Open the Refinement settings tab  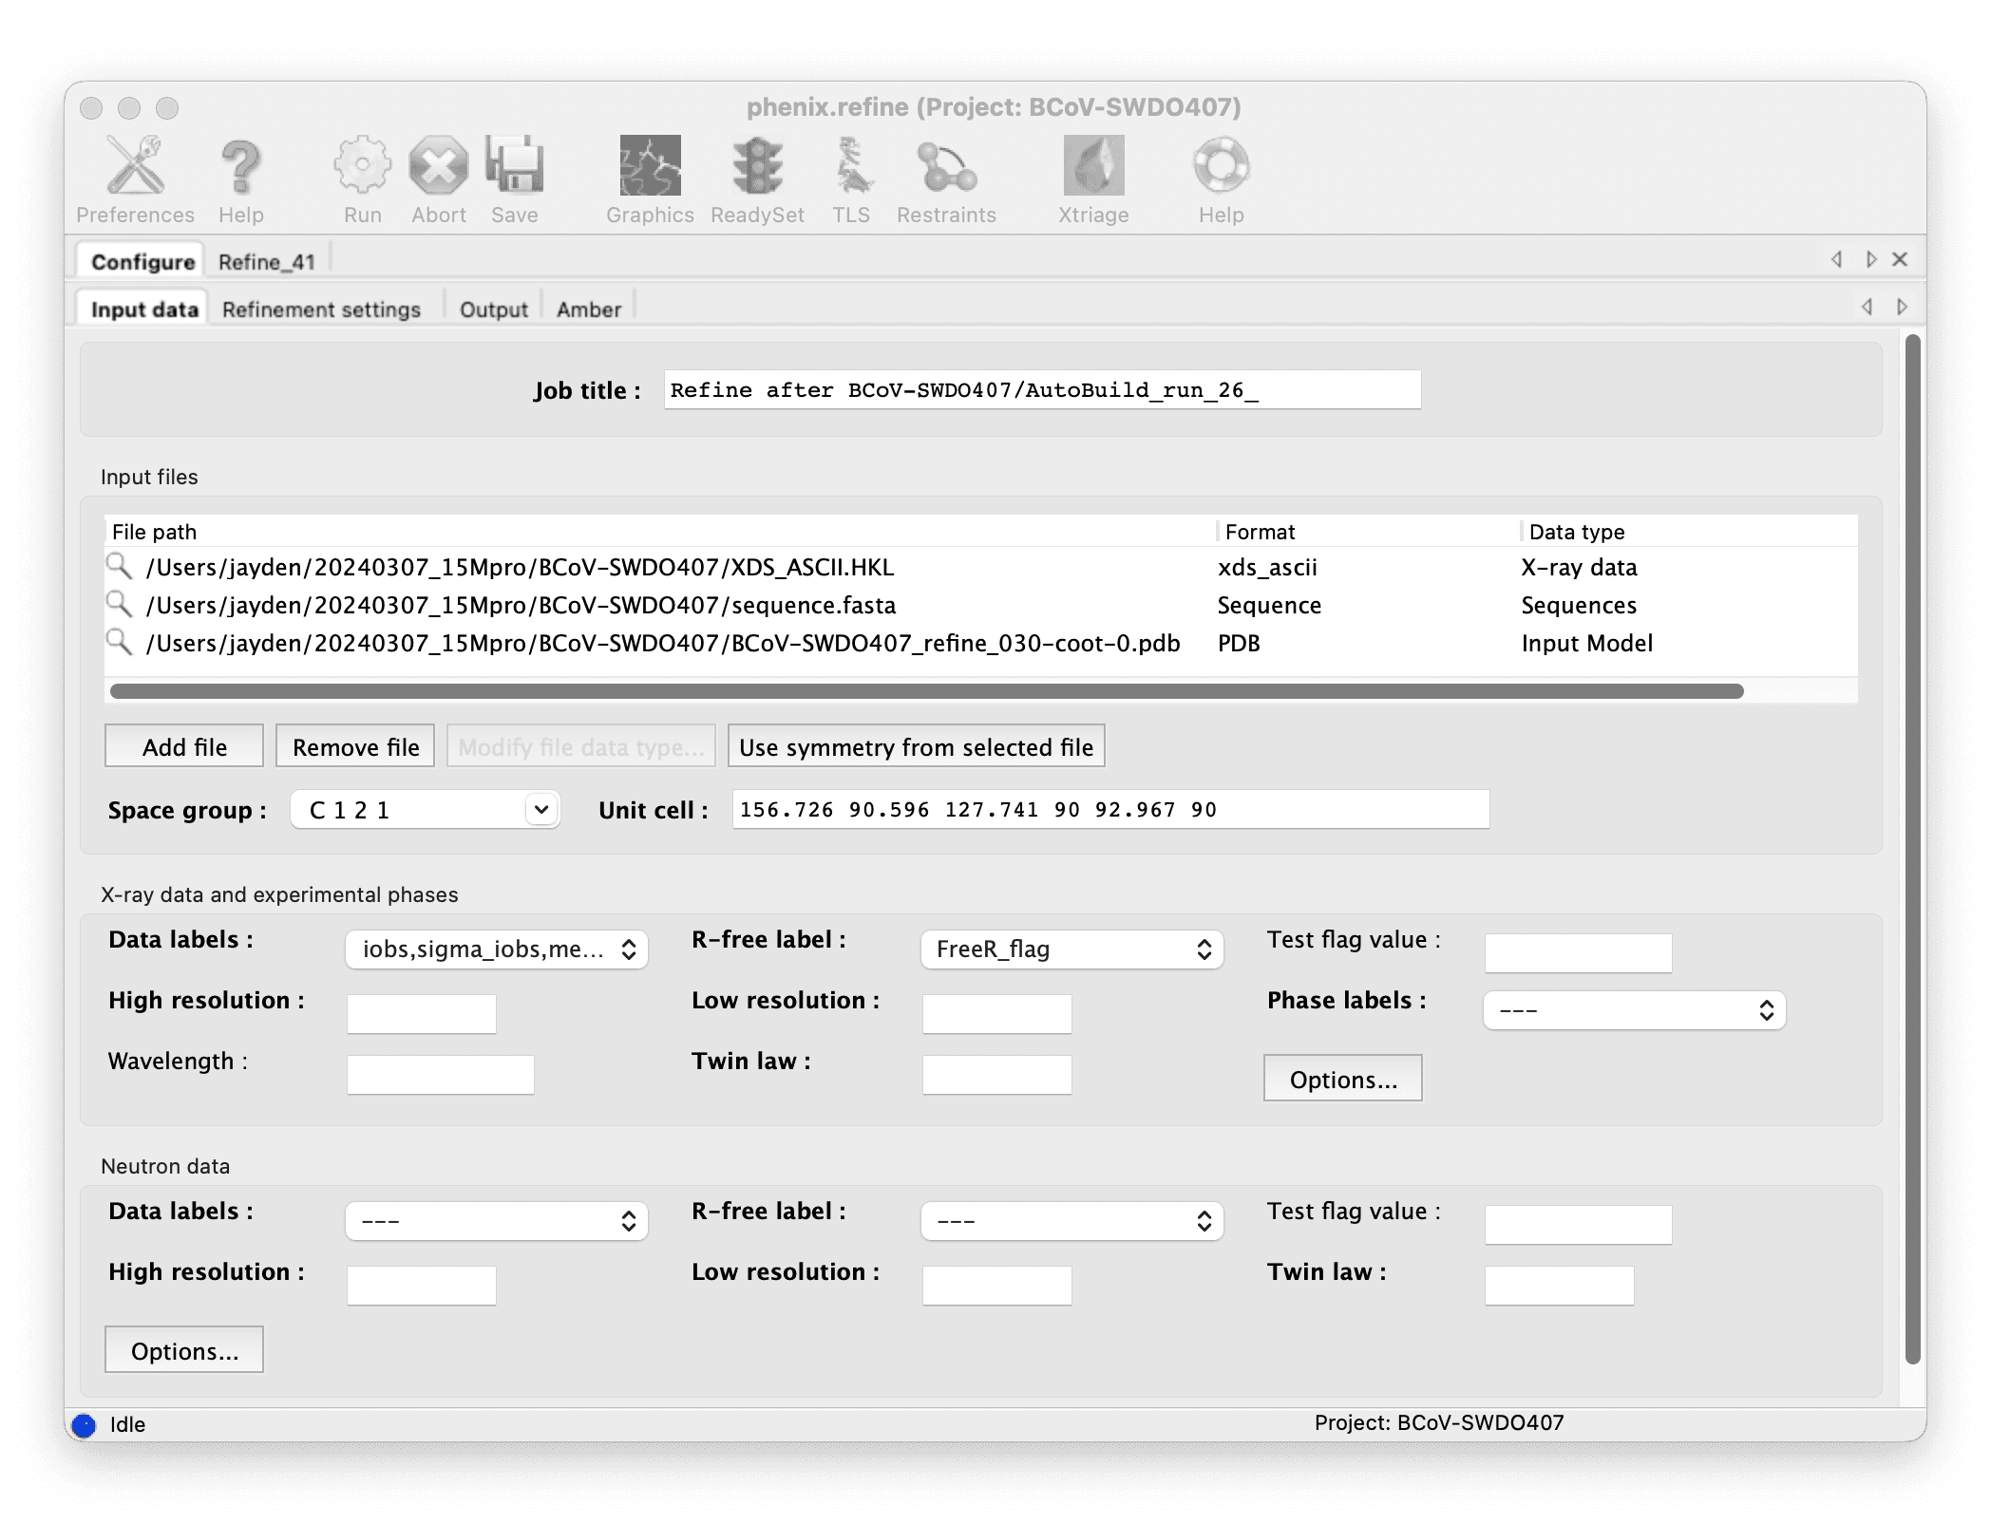pos(321,310)
